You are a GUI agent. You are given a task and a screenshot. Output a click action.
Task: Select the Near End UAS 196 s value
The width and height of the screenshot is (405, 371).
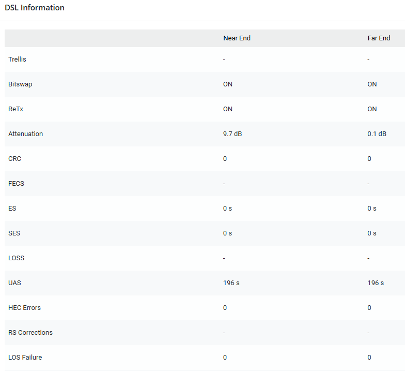(231, 283)
